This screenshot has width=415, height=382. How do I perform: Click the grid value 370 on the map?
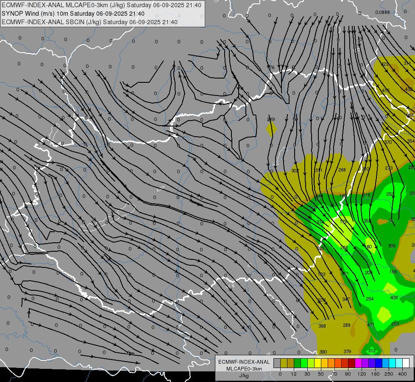click(388, 142)
